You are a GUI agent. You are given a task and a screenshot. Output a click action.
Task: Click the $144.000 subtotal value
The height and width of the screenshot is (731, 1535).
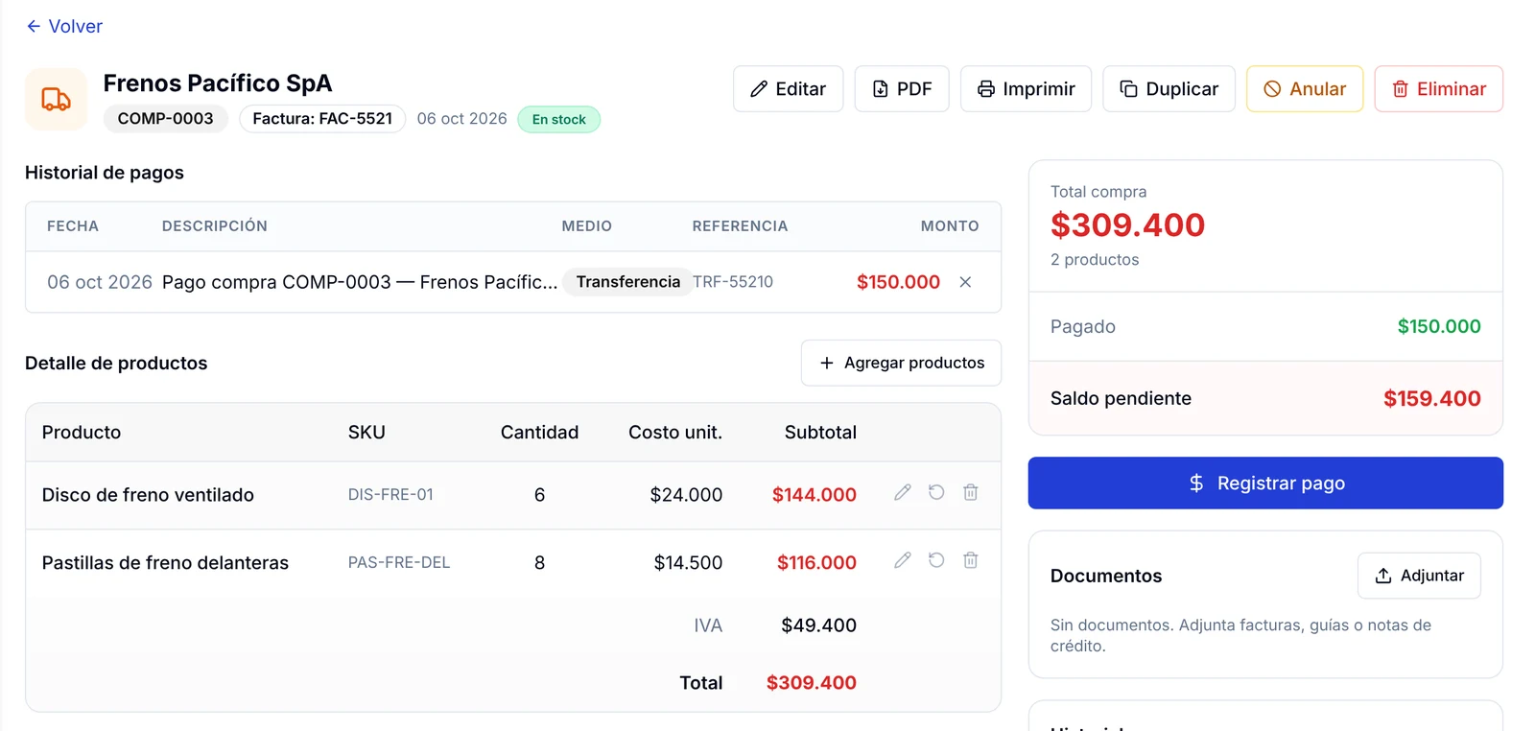[x=815, y=495]
